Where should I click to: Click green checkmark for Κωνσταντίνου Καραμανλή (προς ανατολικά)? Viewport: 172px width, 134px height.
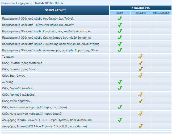120,107
